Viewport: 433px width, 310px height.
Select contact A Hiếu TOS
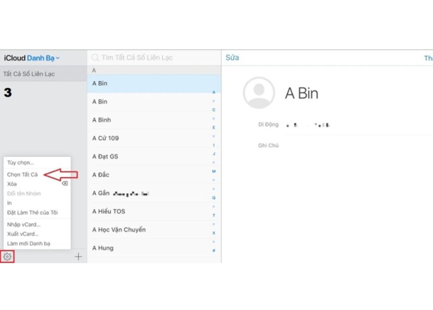(154, 211)
